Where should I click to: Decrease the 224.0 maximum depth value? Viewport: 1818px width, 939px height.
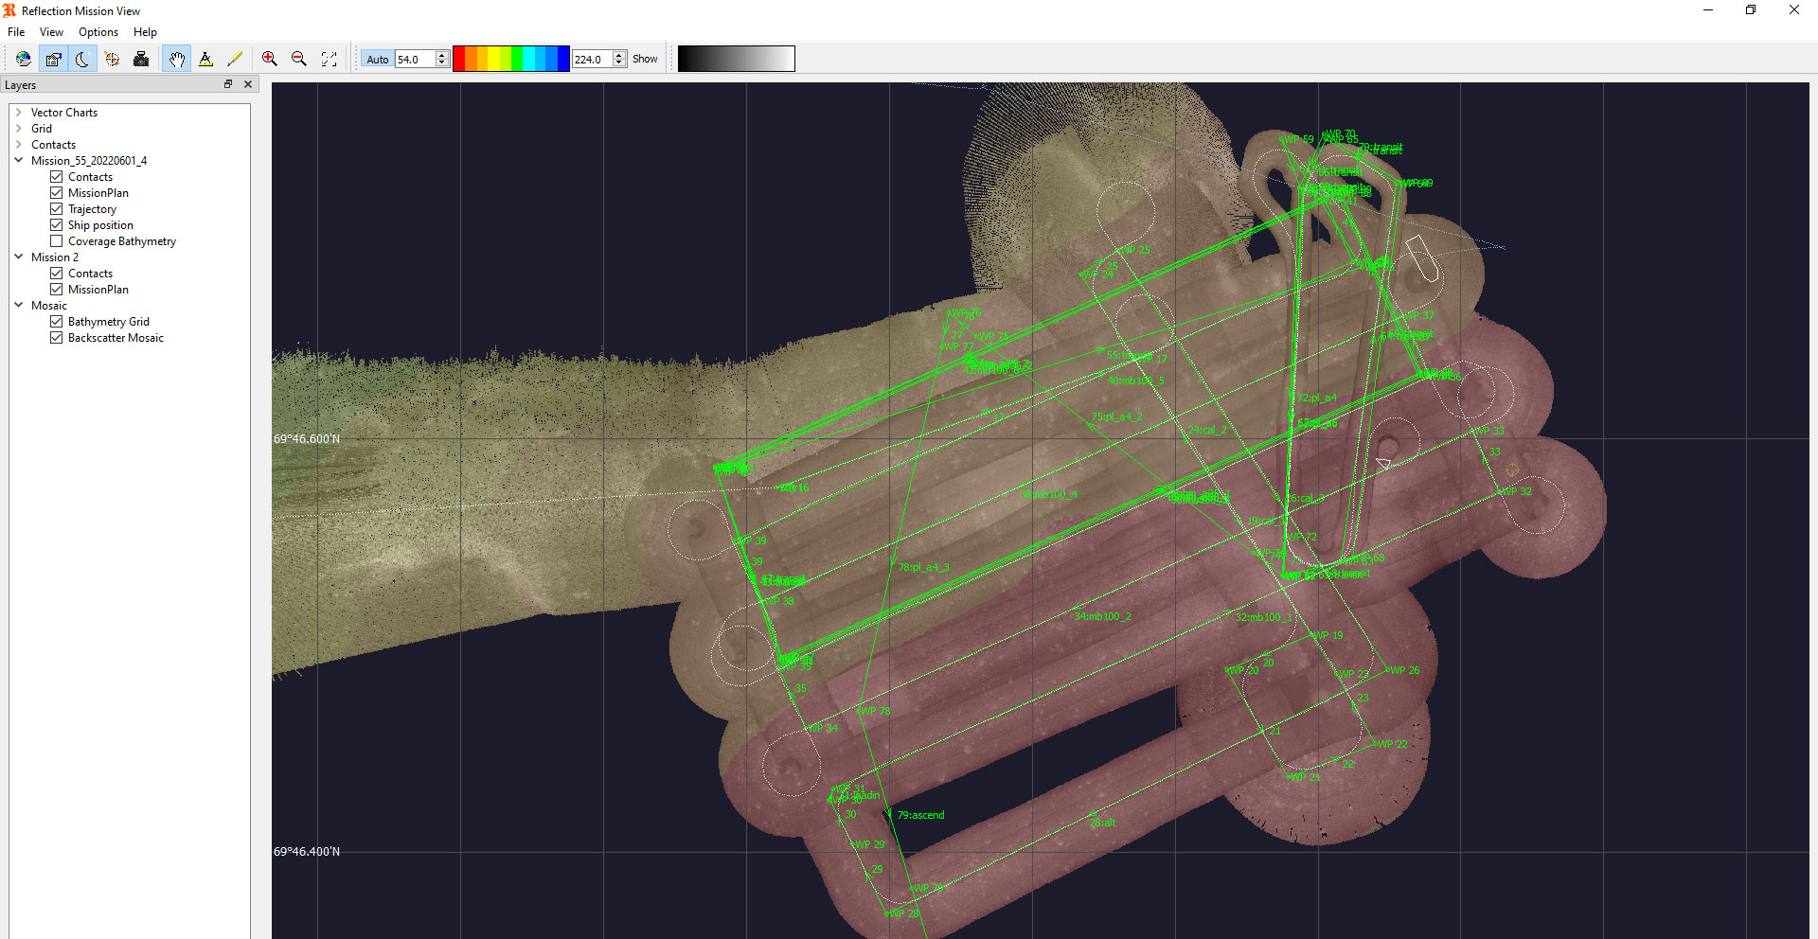[619, 62]
